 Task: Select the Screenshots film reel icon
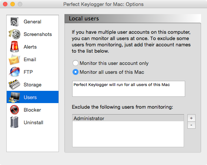[x=14, y=34]
